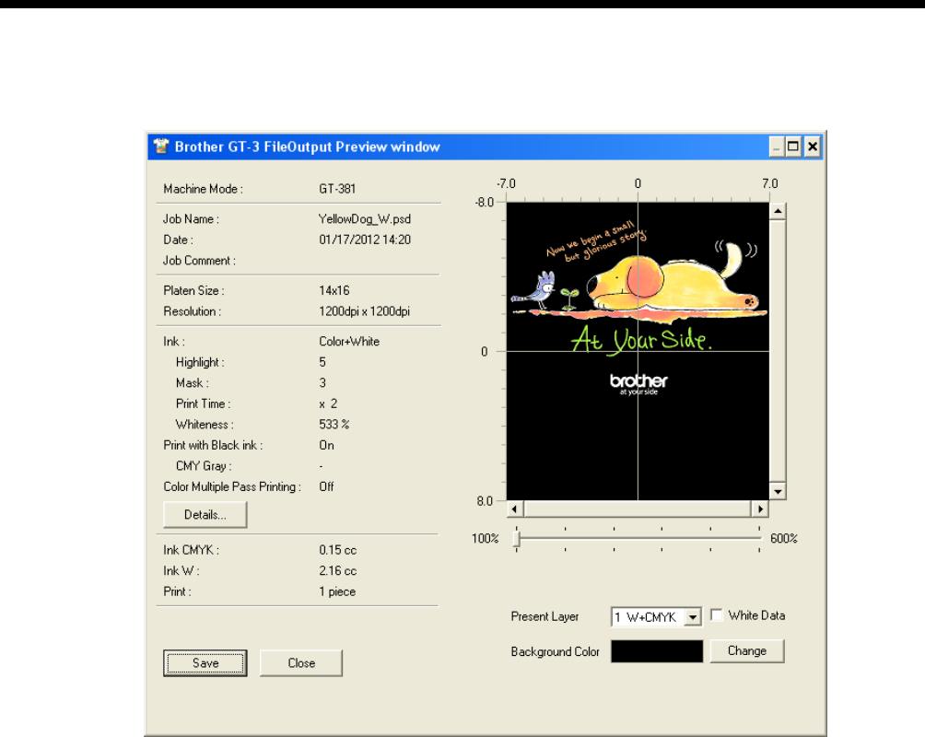Click the Whiteness value 533 %
925x737 pixels.
pyautogui.click(x=334, y=425)
